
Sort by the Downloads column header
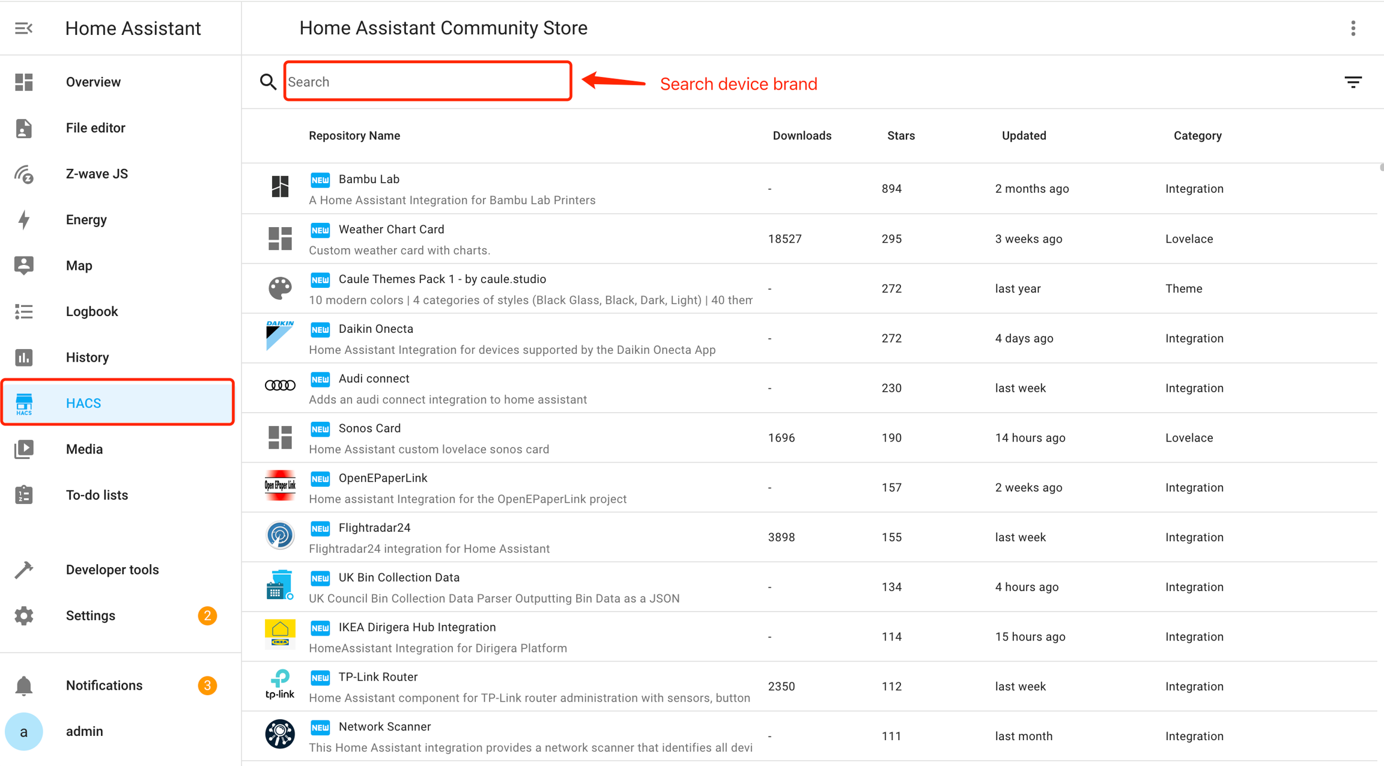(x=801, y=136)
